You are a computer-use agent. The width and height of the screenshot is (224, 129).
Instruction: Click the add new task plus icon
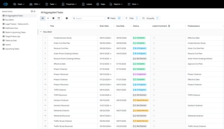click(x=67, y=18)
